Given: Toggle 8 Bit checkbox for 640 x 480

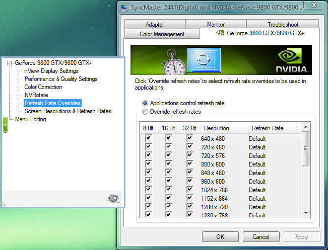Looking at the screenshot, I should pos(148,138).
